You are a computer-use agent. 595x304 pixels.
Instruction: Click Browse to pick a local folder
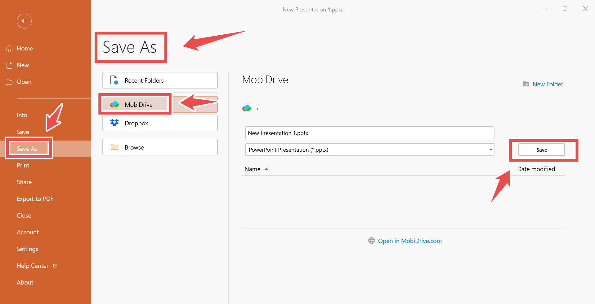point(160,147)
